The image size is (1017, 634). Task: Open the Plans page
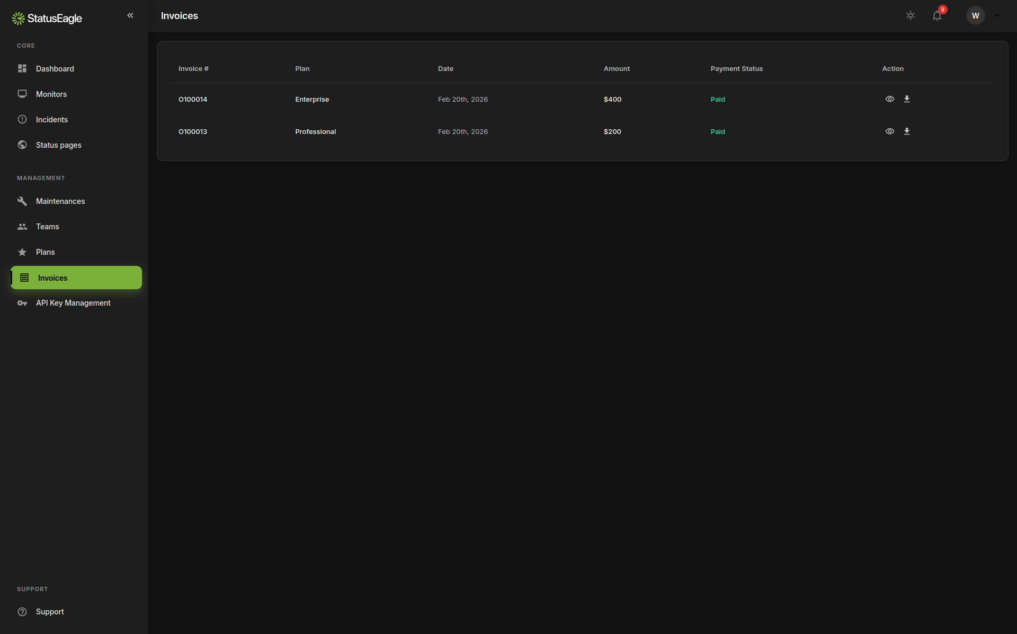[45, 252]
